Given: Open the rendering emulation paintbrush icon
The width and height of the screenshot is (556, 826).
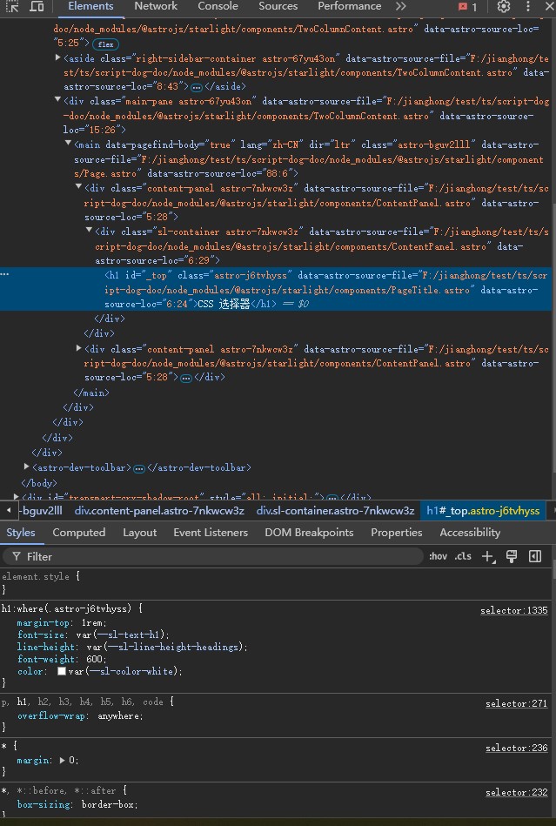Looking at the screenshot, I should coord(512,556).
